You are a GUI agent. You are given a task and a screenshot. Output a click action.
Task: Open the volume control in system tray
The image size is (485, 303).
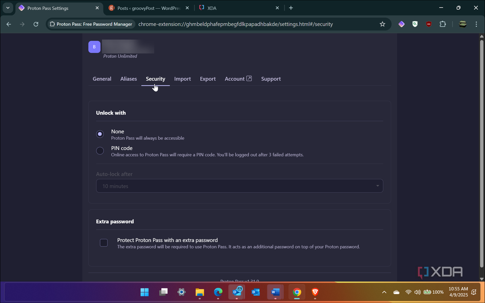tap(417, 292)
